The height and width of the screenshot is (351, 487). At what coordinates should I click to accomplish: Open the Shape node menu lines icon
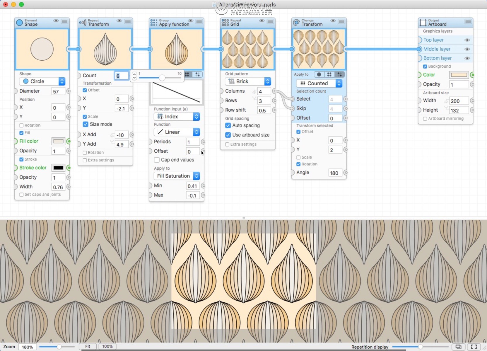(x=65, y=21)
